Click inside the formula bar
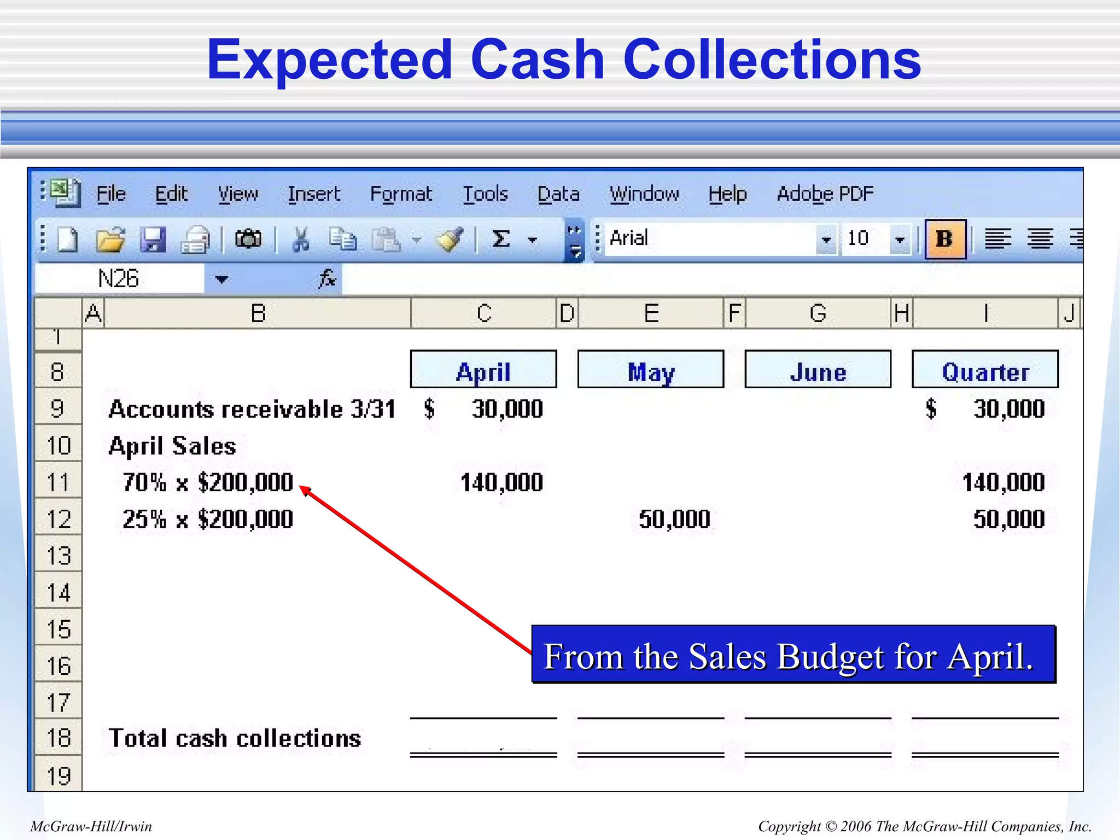The height and width of the screenshot is (840, 1120). tap(712, 278)
